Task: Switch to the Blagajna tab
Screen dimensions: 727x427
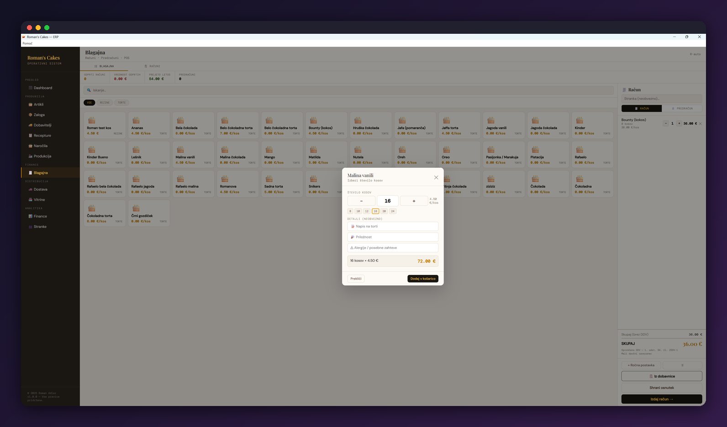Action: [105, 66]
